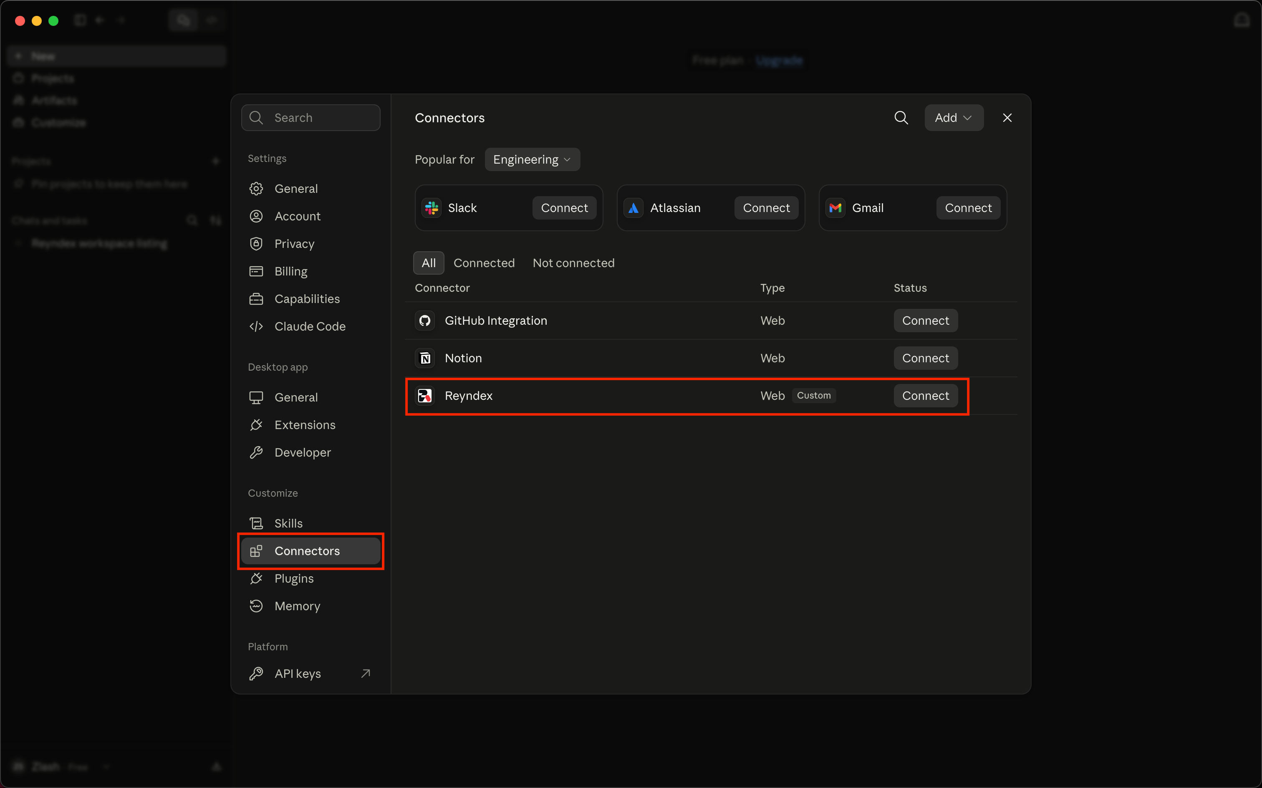Close the settings dialog with X
This screenshot has width=1262, height=788.
tap(1007, 118)
